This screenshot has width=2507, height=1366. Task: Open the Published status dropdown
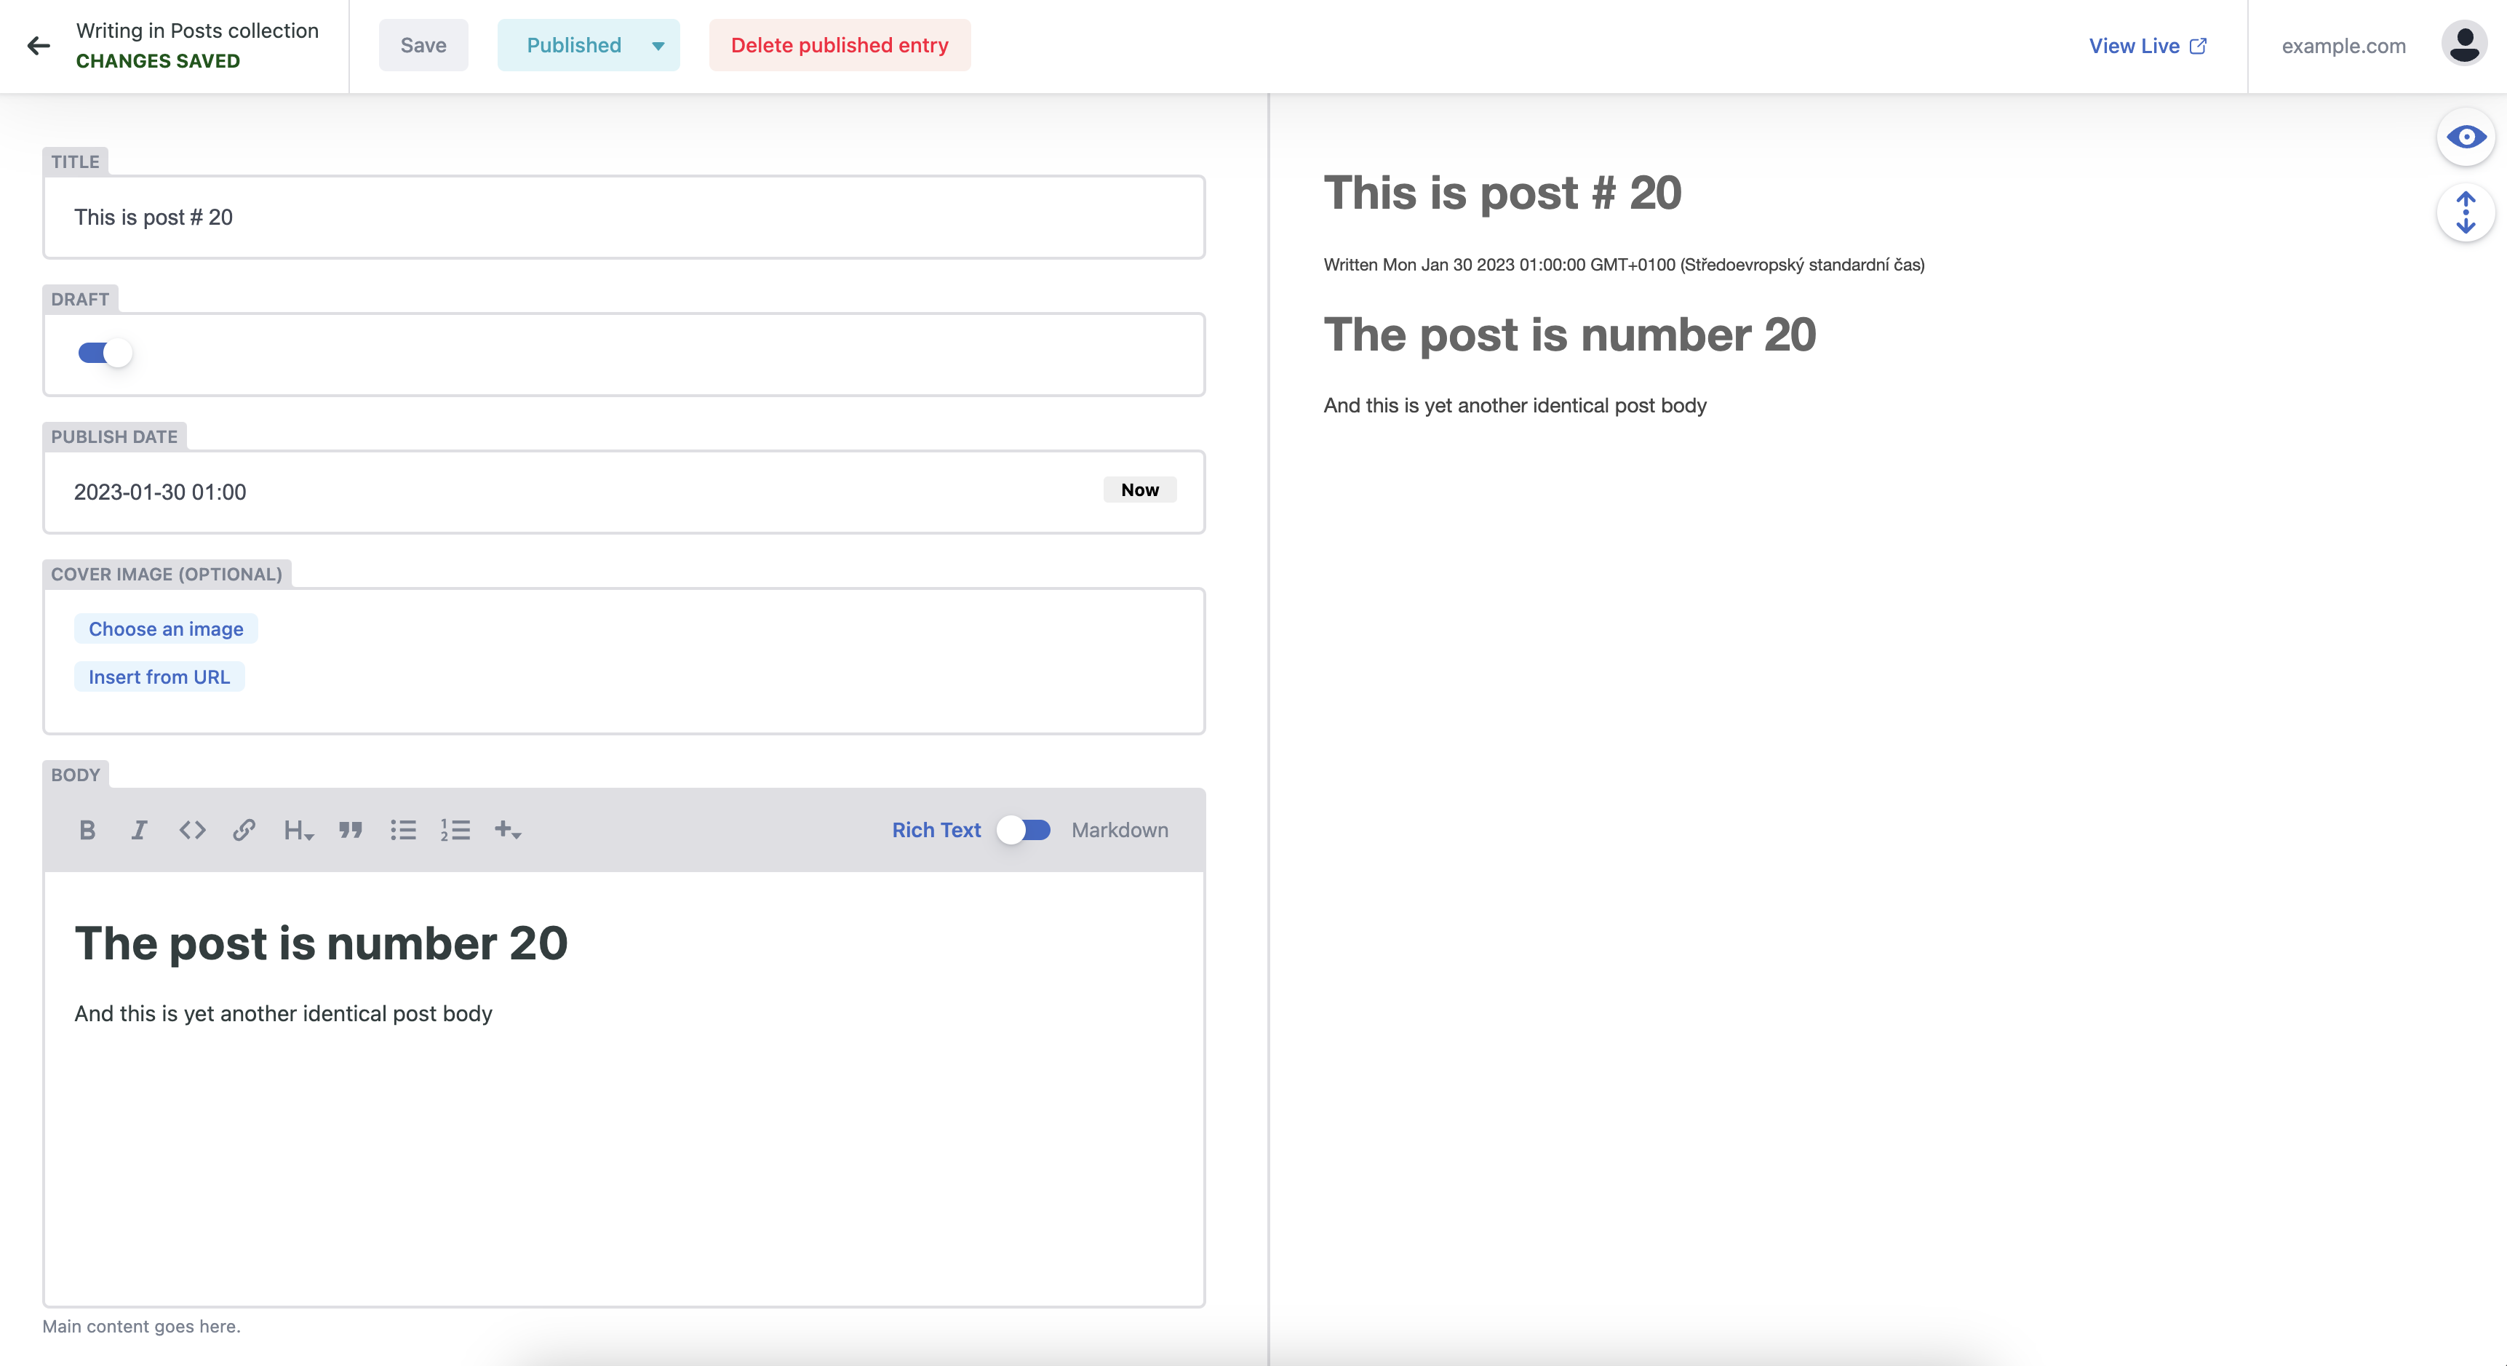pos(588,45)
